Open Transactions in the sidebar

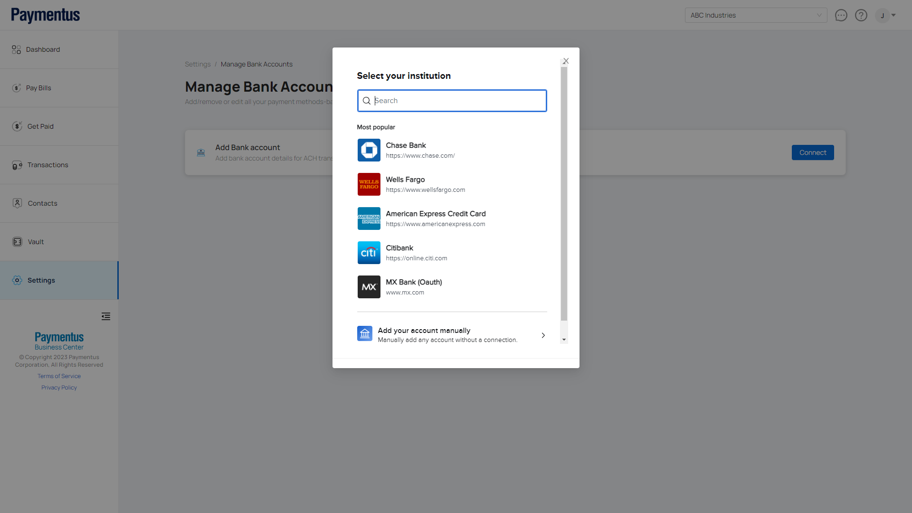[47, 165]
